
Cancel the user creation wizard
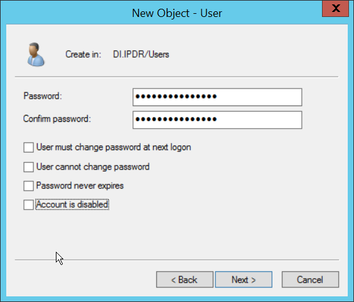click(x=310, y=279)
